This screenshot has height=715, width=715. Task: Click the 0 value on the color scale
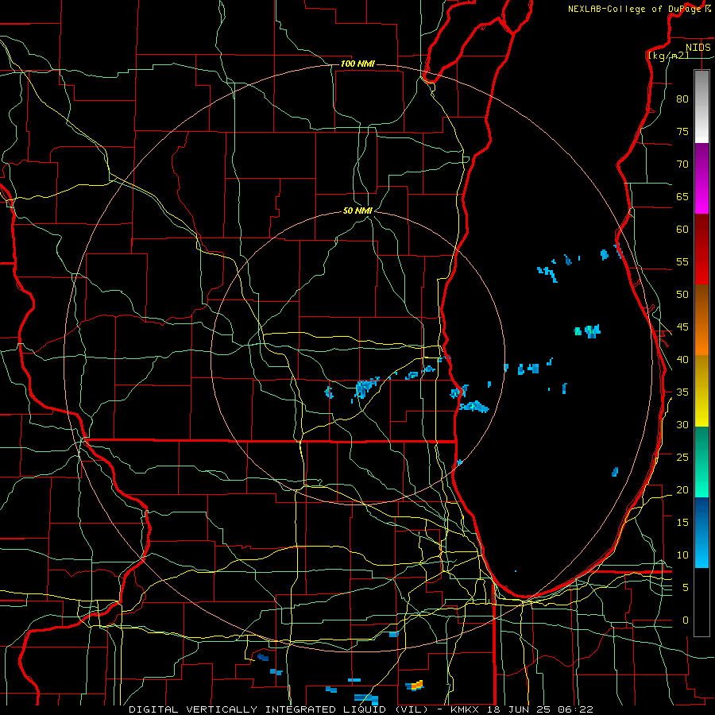686,620
